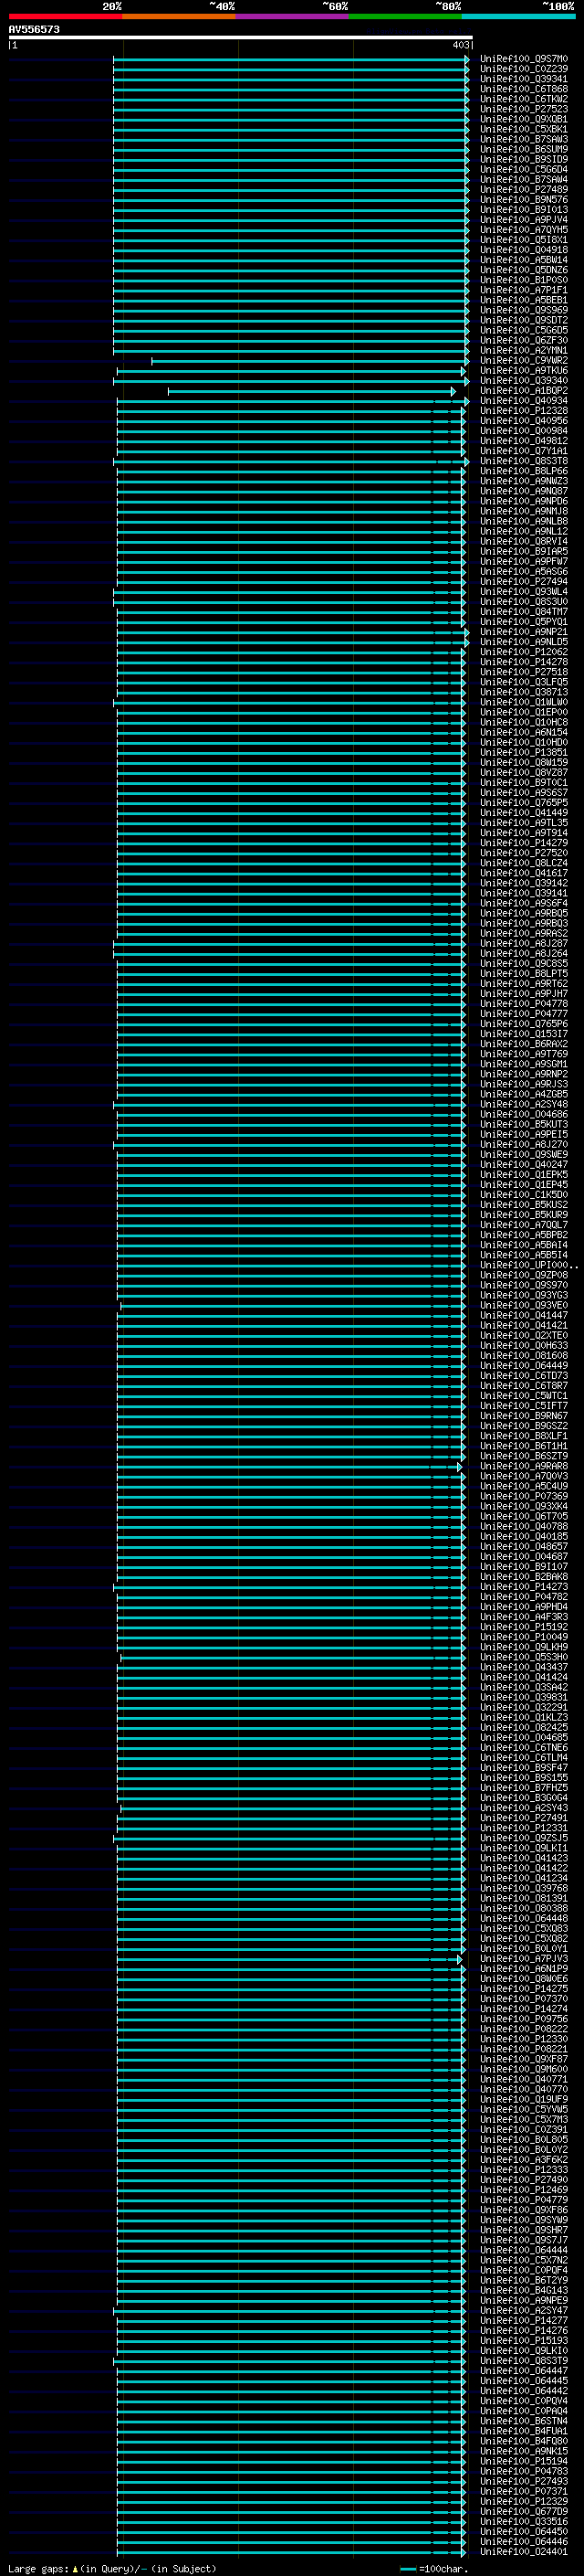Select the UniRef100_P12469 label
The height and width of the screenshot is (2576, 584).
tap(524, 2189)
